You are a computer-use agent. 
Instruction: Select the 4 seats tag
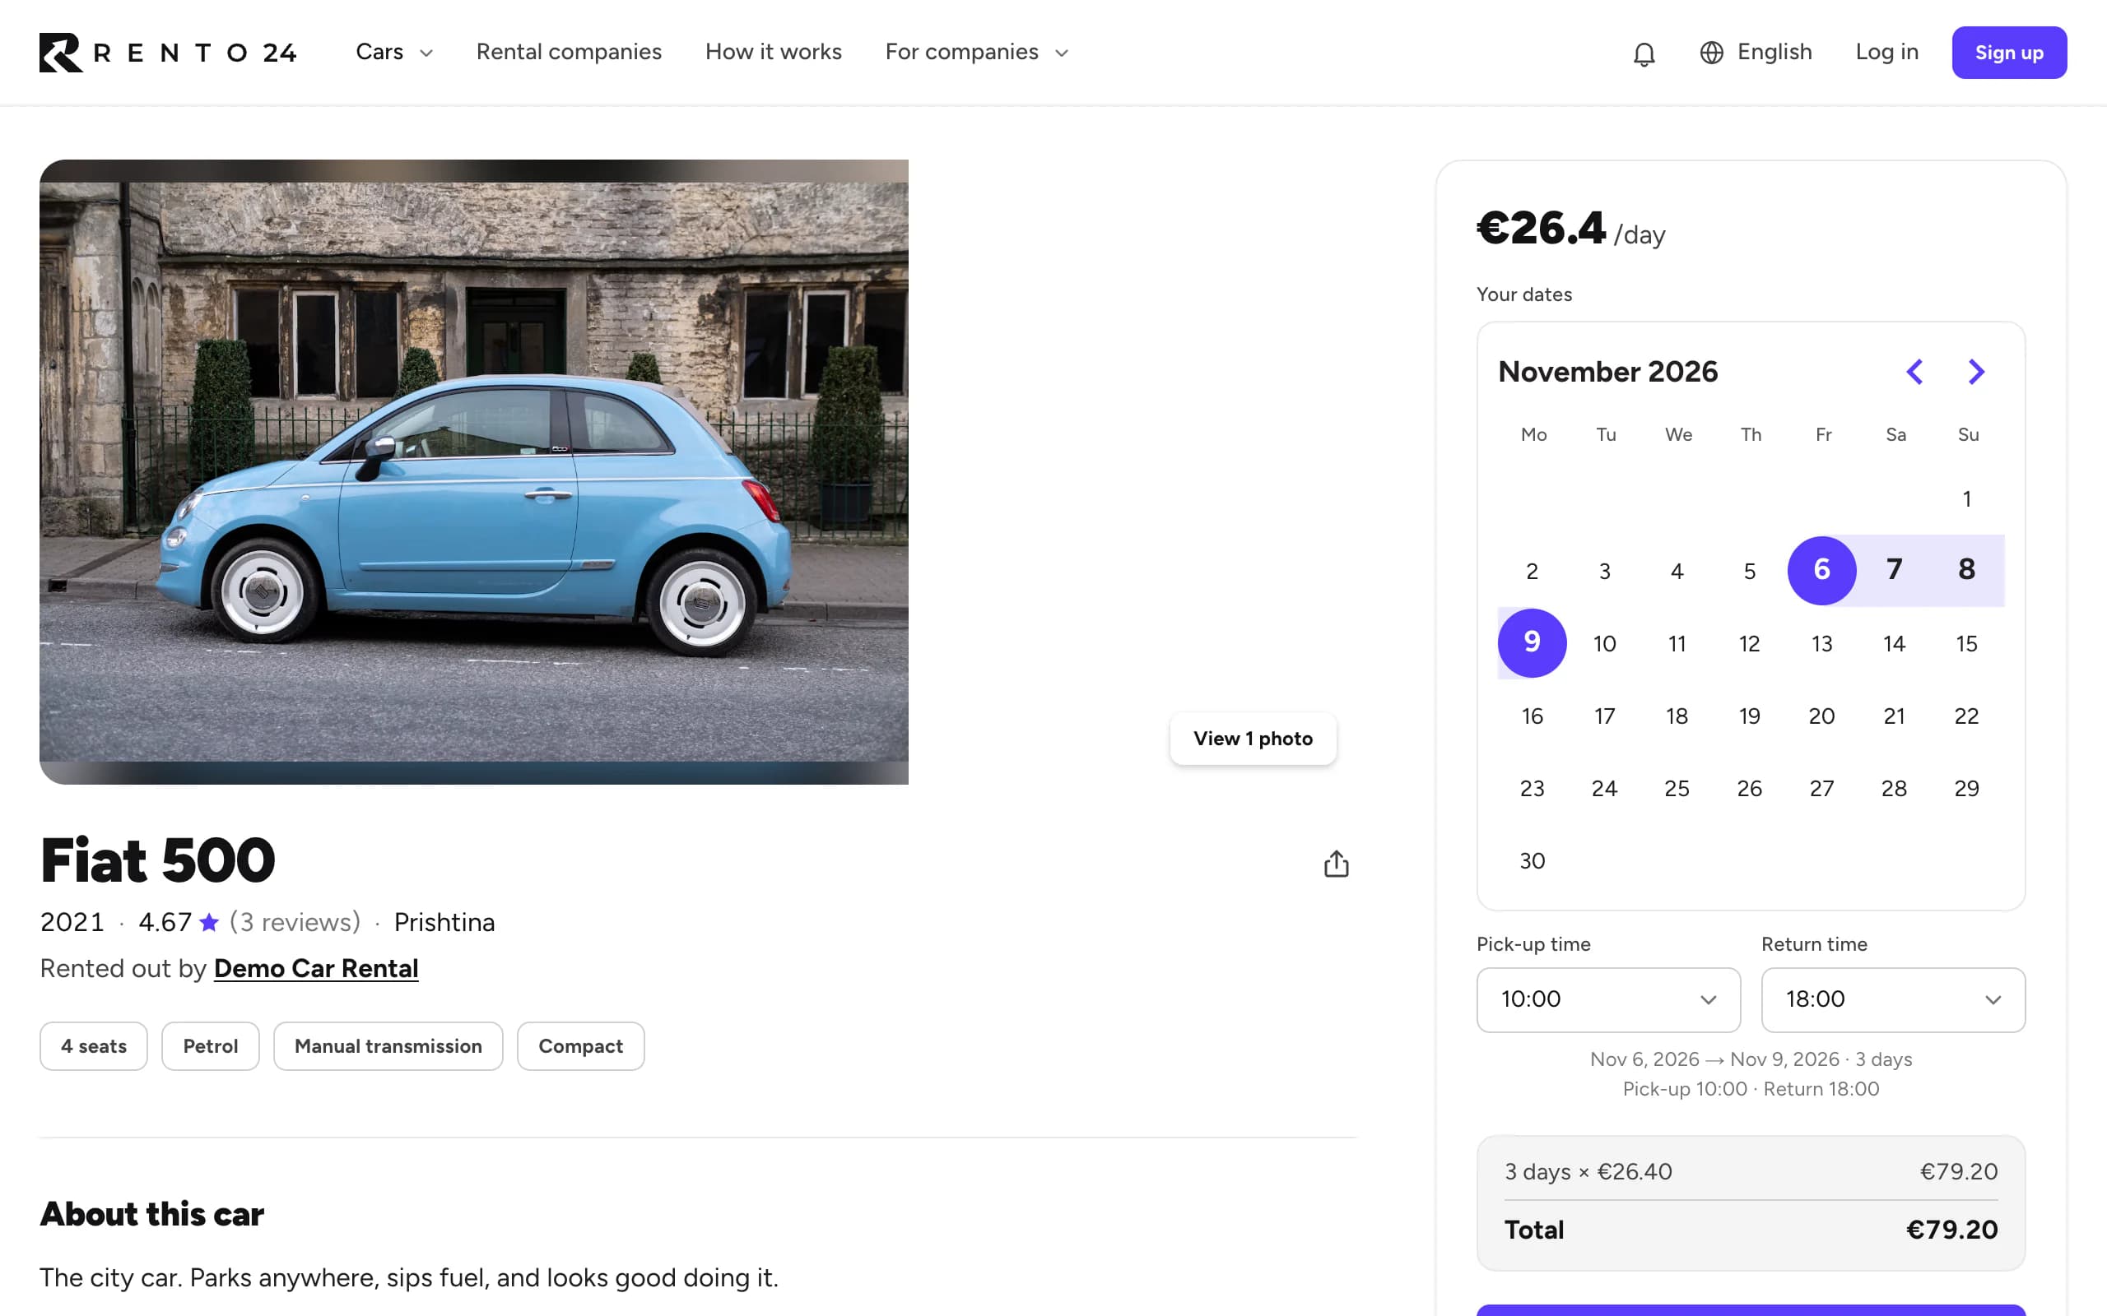(94, 1045)
